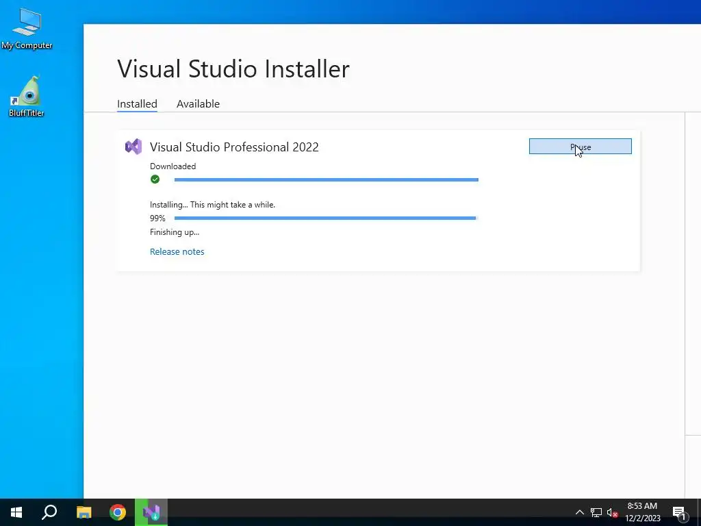Open the Release notes link
The height and width of the screenshot is (526, 701).
pos(177,251)
